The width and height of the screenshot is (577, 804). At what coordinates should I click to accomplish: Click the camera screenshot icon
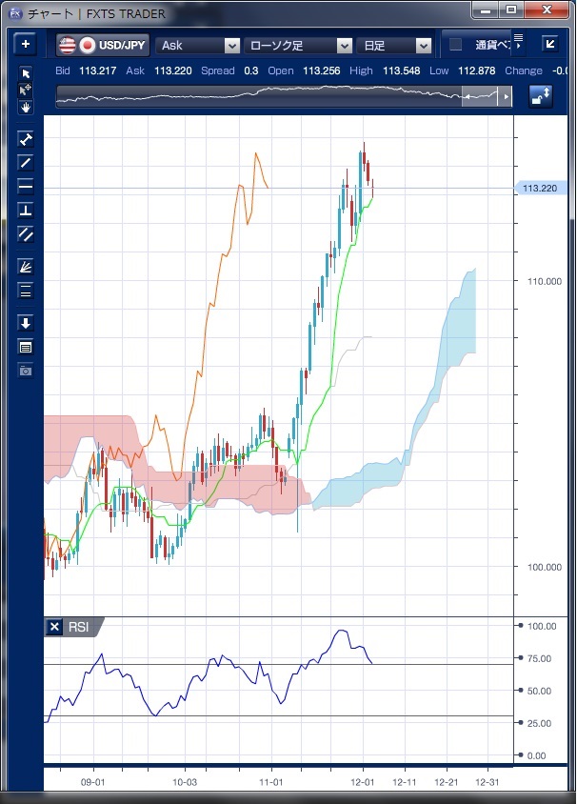pyautogui.click(x=26, y=371)
